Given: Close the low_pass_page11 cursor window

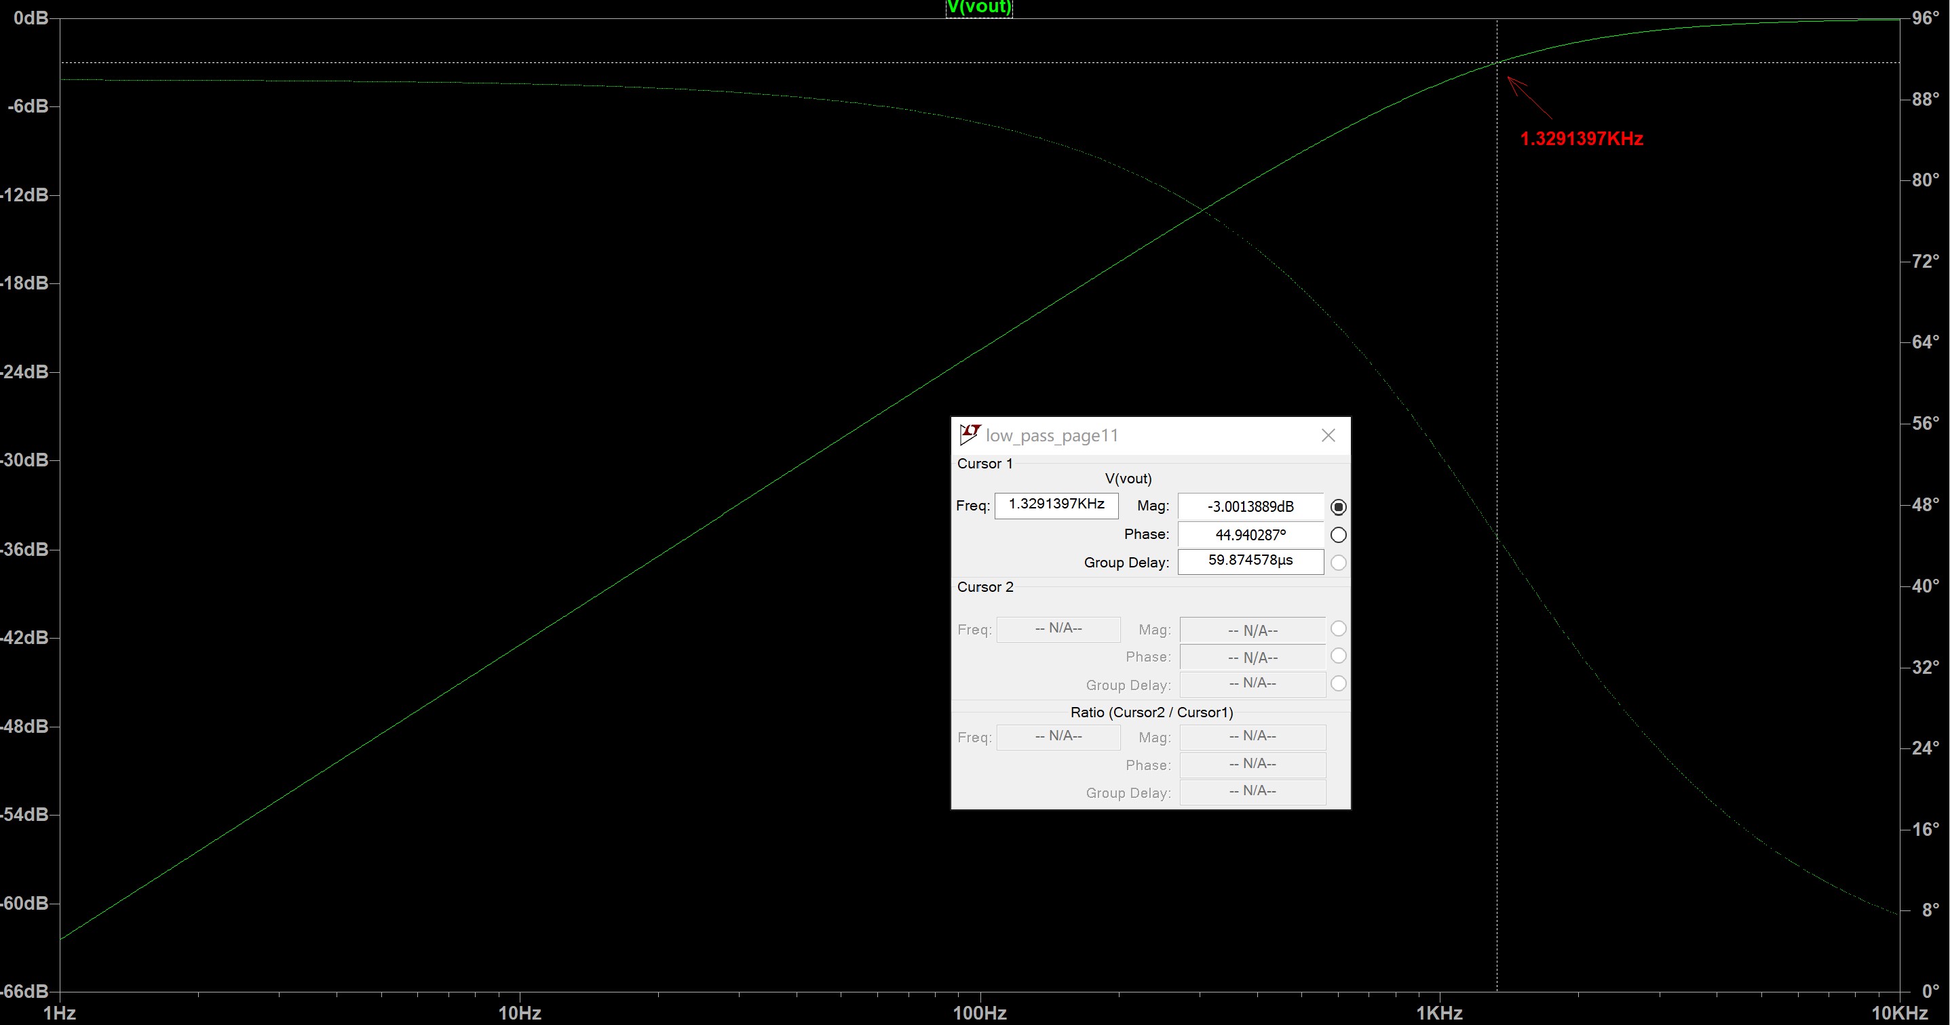Looking at the screenshot, I should point(1328,435).
